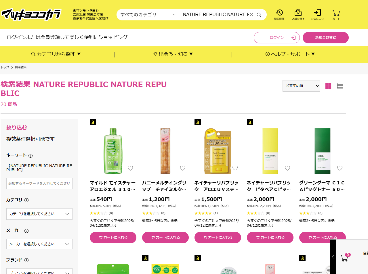Favorite the Honey Melting Lip product
Image resolution: width=368 pixels, height=274 pixels.
point(183,168)
